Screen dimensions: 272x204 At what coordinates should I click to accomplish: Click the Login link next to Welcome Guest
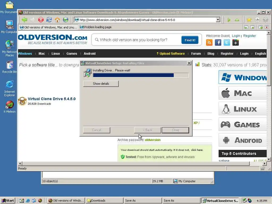pyautogui.click(x=236, y=36)
